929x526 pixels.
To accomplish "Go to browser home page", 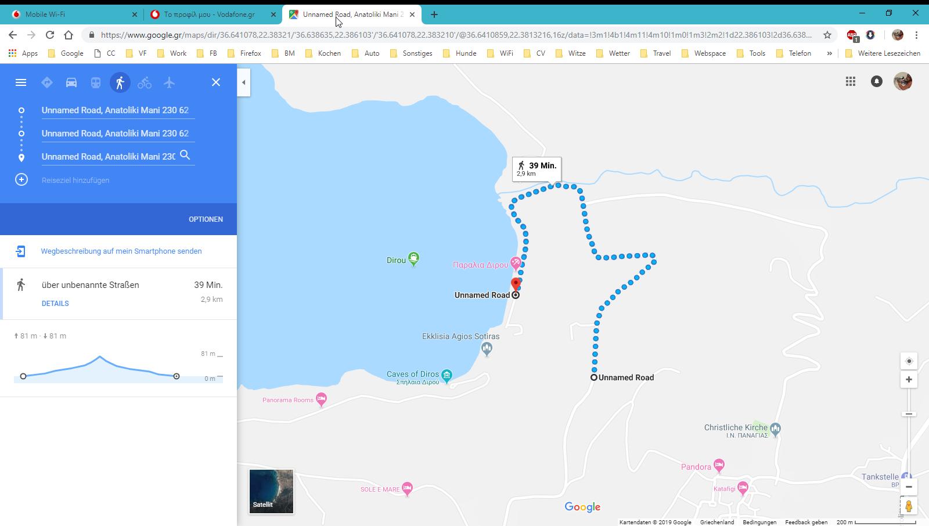I will pos(69,35).
